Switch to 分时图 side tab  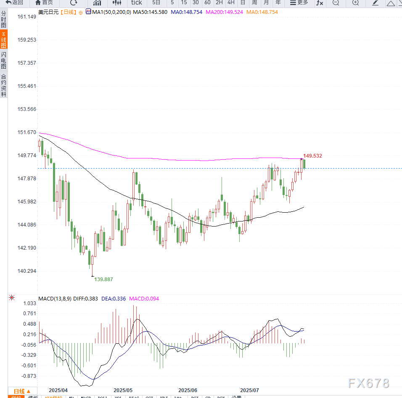(4, 19)
